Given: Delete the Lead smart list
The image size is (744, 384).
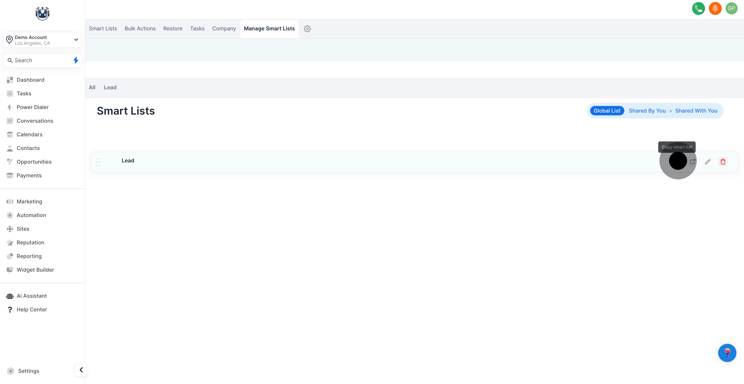Looking at the screenshot, I should click(x=723, y=162).
